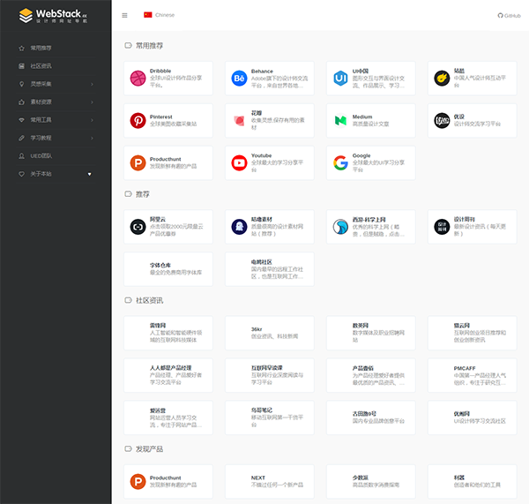Open the 人人都是产品经理 card
Image resolution: width=529 pixels, height=504 pixels.
[x=168, y=375]
